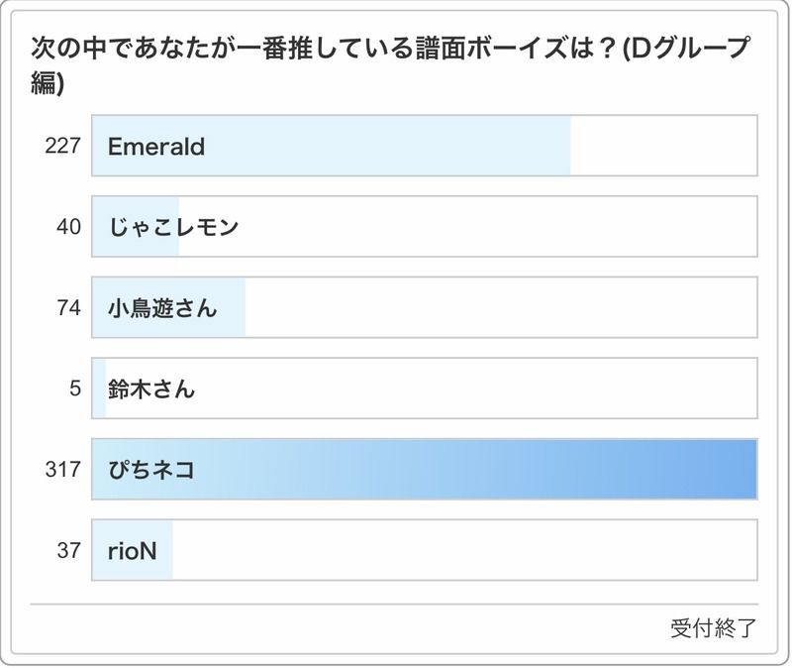
Task: Pick the rioN option label
Action: (x=133, y=550)
